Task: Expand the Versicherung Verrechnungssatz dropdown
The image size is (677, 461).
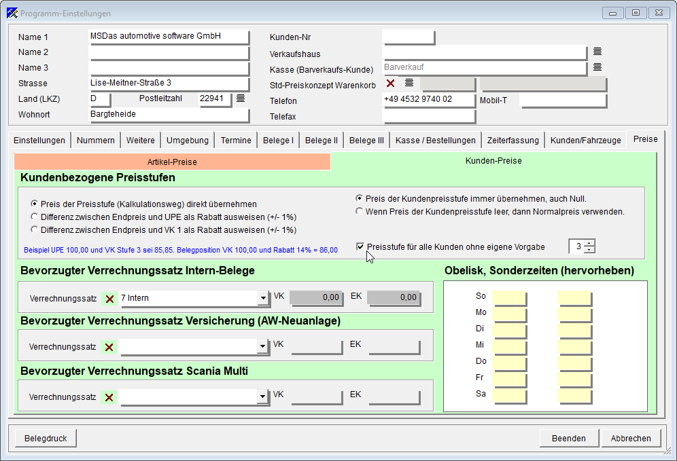Action: point(262,346)
